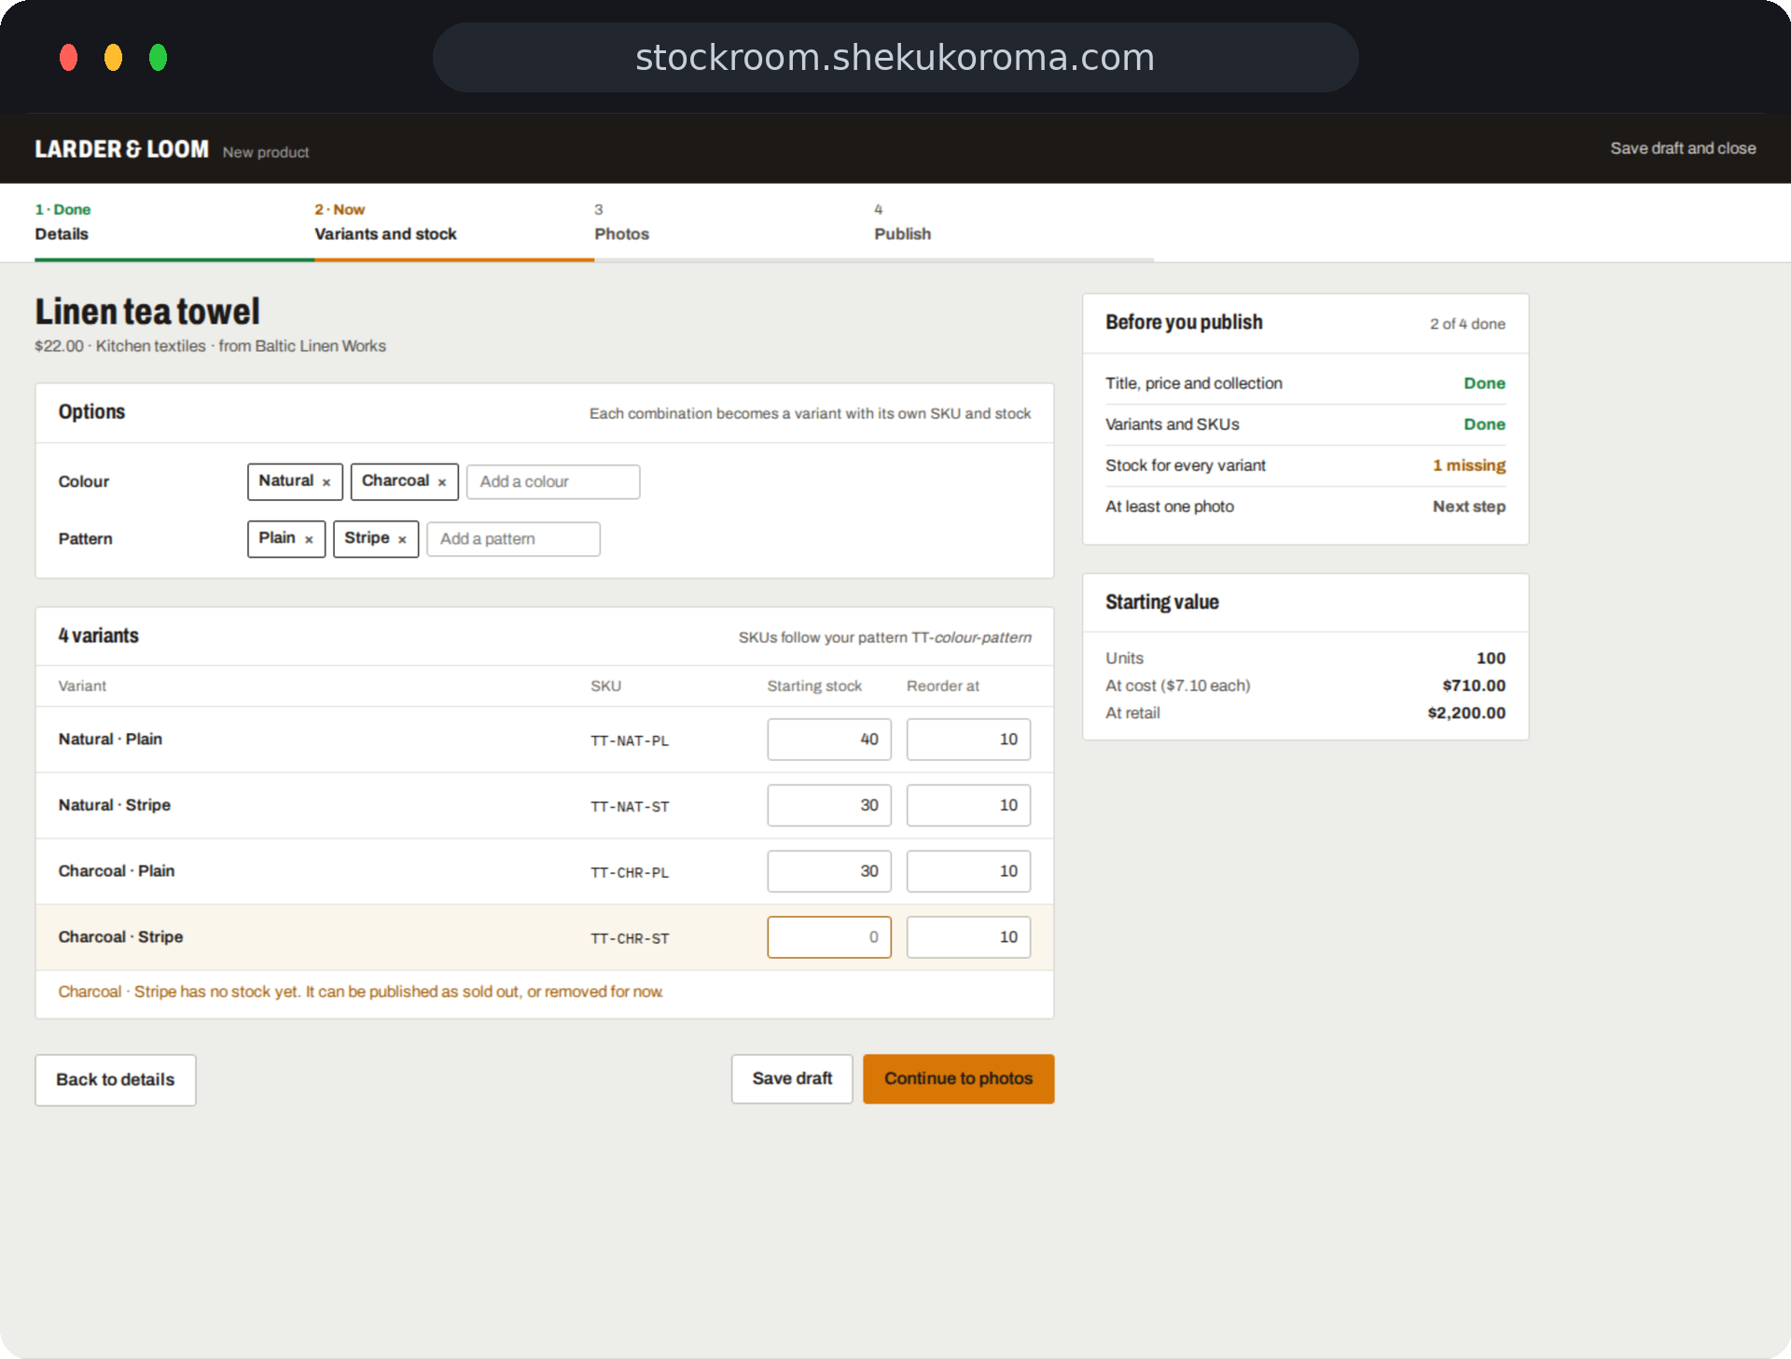
Task: Click the Save draft button
Action: click(x=792, y=1079)
